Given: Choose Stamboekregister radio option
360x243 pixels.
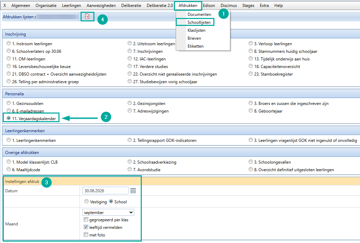Looking at the screenshot, I should point(251,74).
